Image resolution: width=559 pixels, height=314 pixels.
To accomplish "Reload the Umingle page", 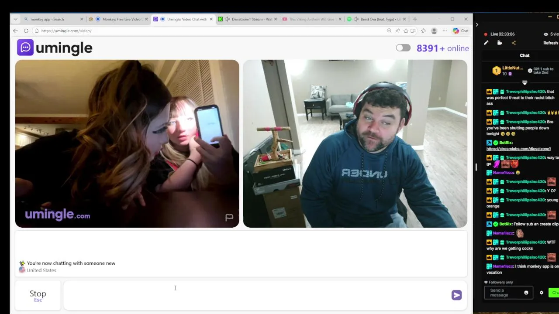I will tap(26, 31).
